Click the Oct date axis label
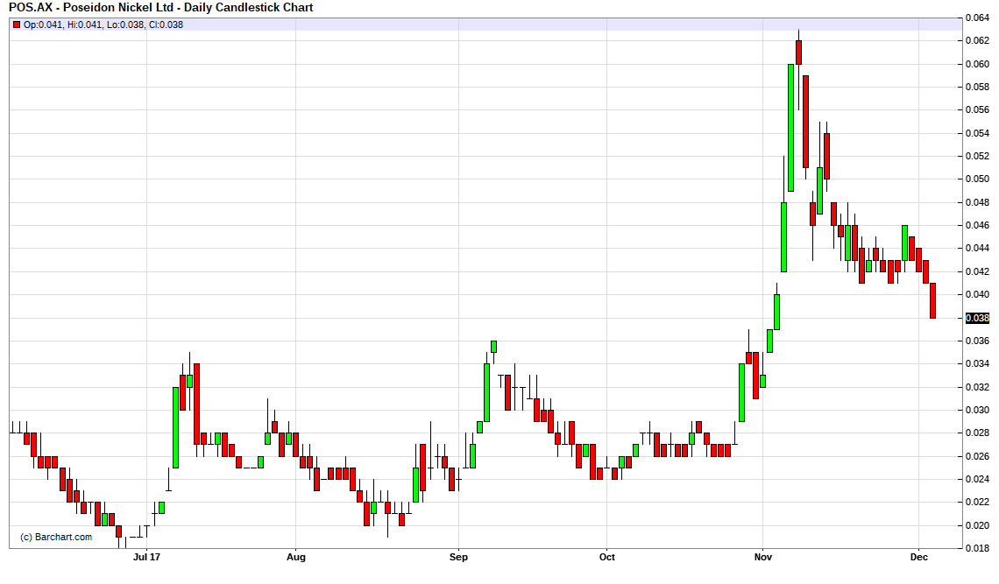 tap(607, 557)
